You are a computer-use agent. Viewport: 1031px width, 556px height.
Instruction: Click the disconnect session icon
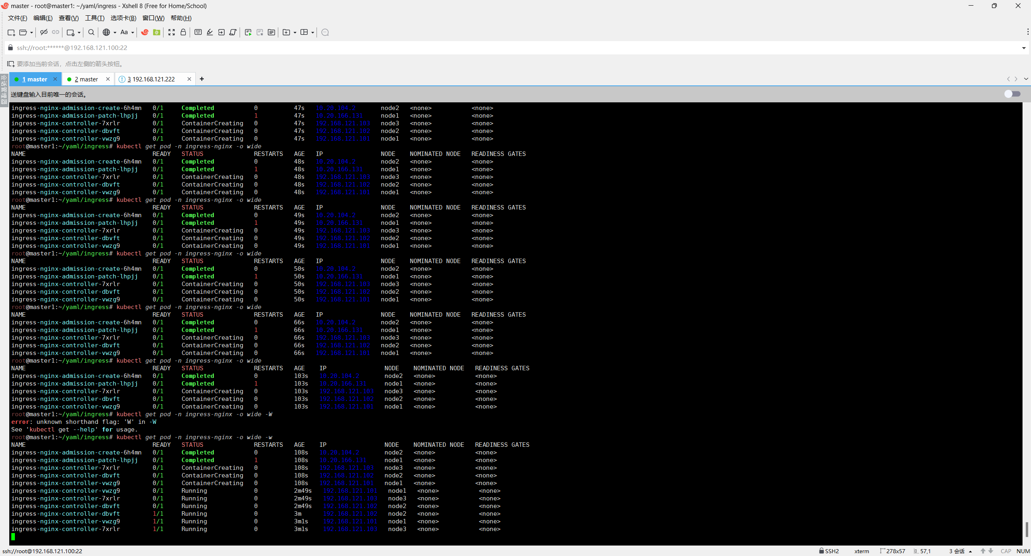tap(44, 32)
